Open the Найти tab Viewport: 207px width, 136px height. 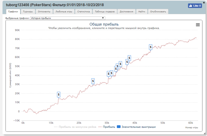coord(142,12)
